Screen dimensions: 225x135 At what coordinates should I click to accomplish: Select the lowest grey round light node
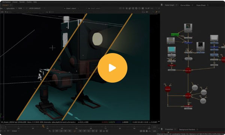[x=203, y=101]
